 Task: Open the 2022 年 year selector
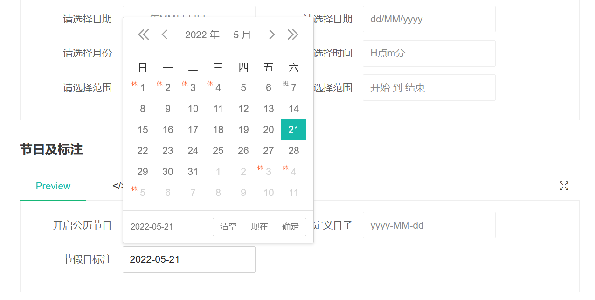coord(202,34)
